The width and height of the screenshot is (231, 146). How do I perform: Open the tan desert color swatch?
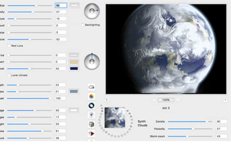pyautogui.click(x=74, y=62)
